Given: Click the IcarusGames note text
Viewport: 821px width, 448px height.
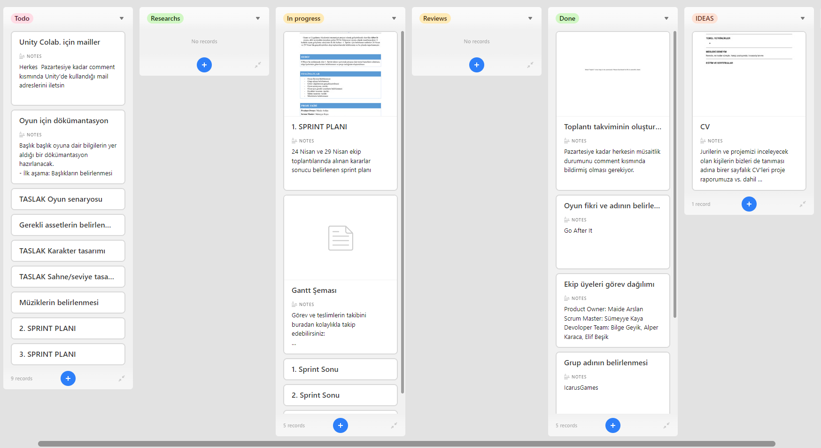Looking at the screenshot, I should coord(581,388).
